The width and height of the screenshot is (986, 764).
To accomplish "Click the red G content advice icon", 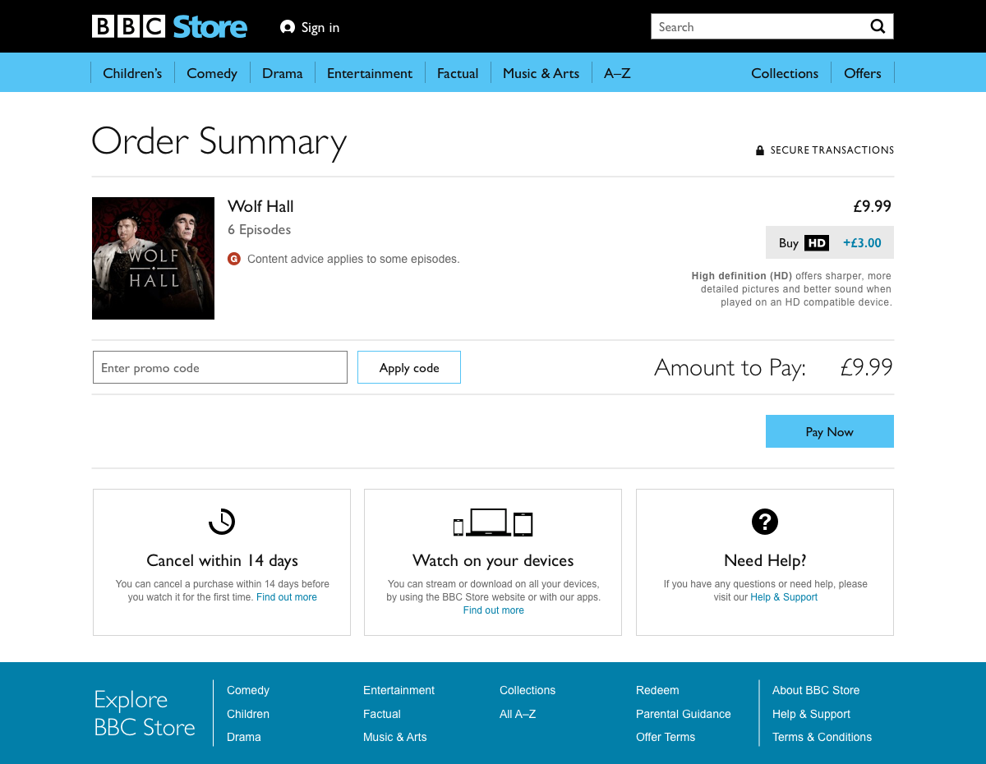I will (234, 259).
